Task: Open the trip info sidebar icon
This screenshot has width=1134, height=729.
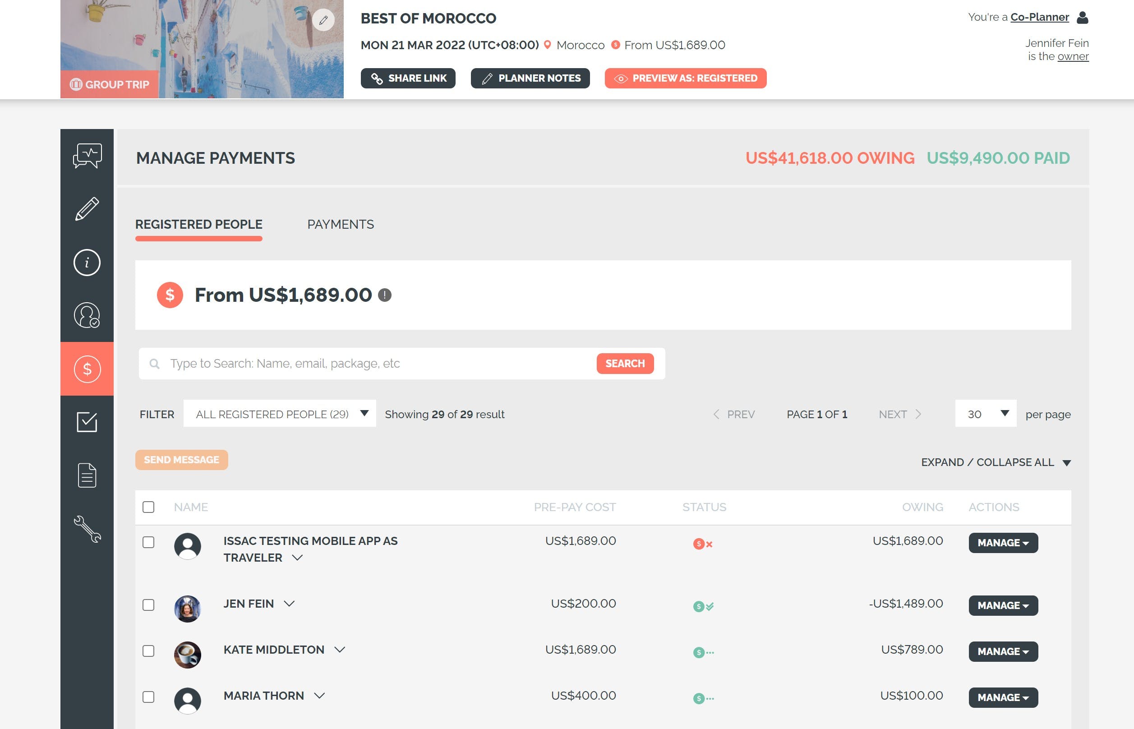Action: 87,262
